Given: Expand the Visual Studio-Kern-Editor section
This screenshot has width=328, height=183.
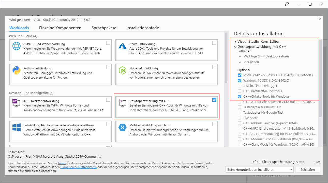Looking at the screenshot, I should [235, 42].
